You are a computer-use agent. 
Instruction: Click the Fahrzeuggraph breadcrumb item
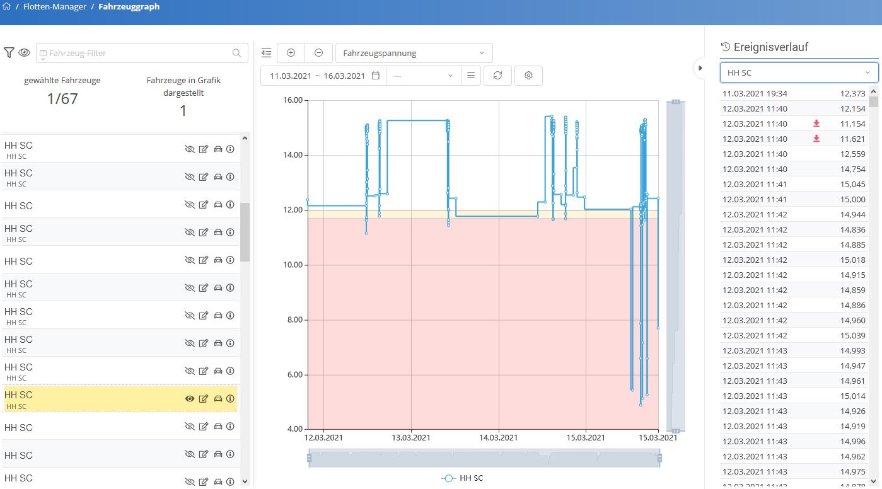(x=129, y=7)
